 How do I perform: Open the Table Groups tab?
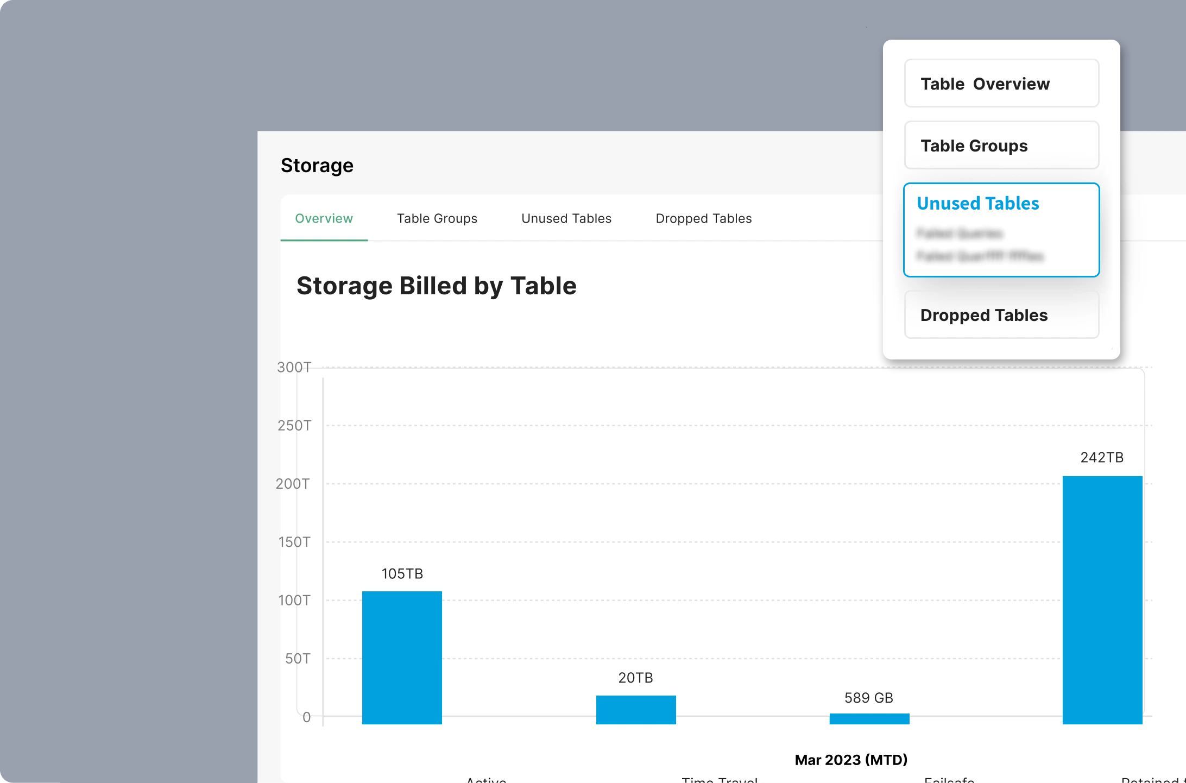coord(437,218)
